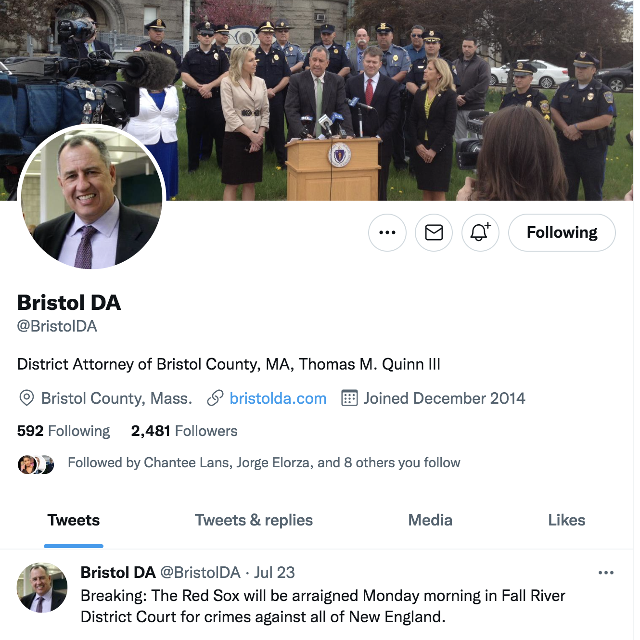
Task: Open Followed by Chantee Lans, Jorge Elorza text
Action: point(264,463)
